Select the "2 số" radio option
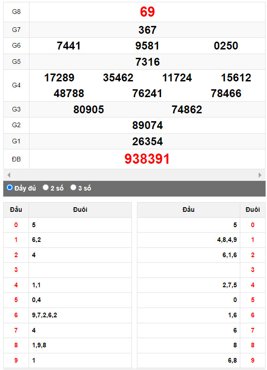 click(x=46, y=187)
